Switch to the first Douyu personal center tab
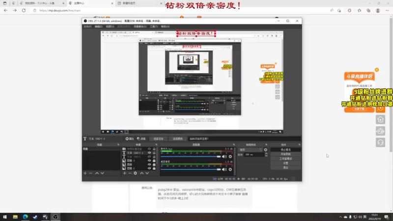 pos(42,3)
